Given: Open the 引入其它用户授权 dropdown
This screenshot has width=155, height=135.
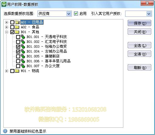Looking at the screenshot, I should pyautogui.click(x=149, y=14).
